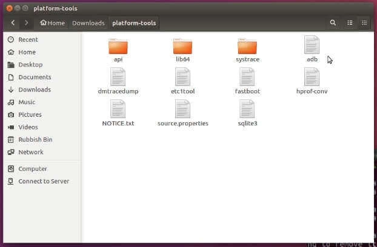Select Connect to Server in sidebar
This screenshot has width=377, height=247.
[x=44, y=181]
